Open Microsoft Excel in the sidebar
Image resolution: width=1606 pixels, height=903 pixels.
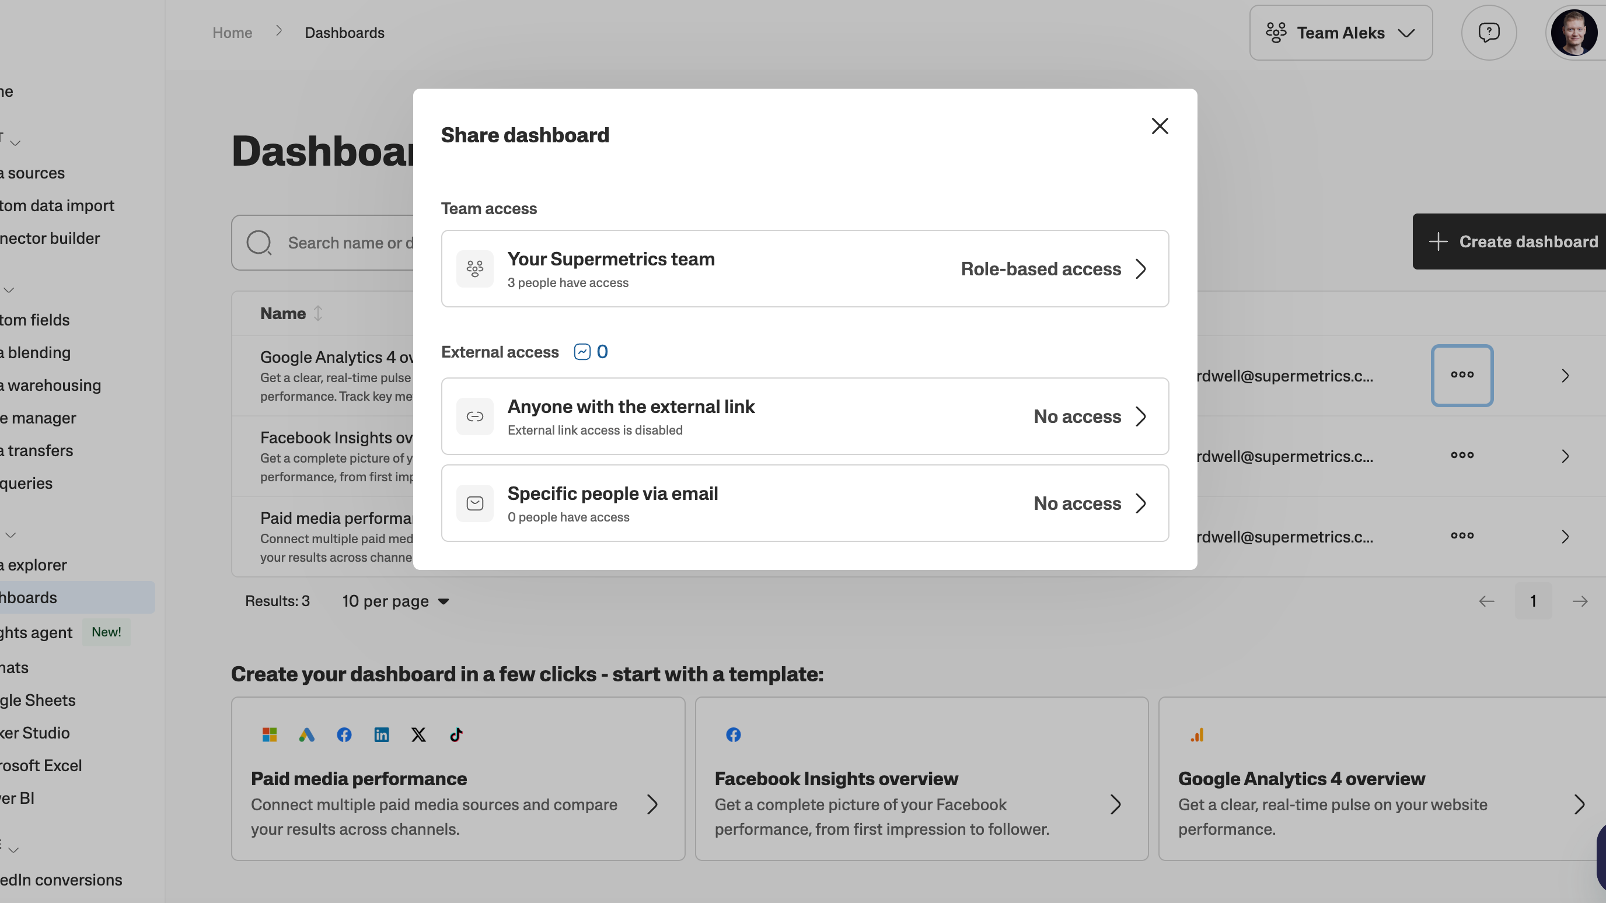click(x=41, y=765)
